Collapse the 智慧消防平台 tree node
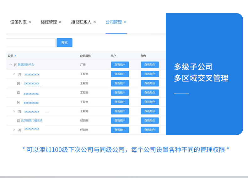248x178 pixels. point(10,65)
